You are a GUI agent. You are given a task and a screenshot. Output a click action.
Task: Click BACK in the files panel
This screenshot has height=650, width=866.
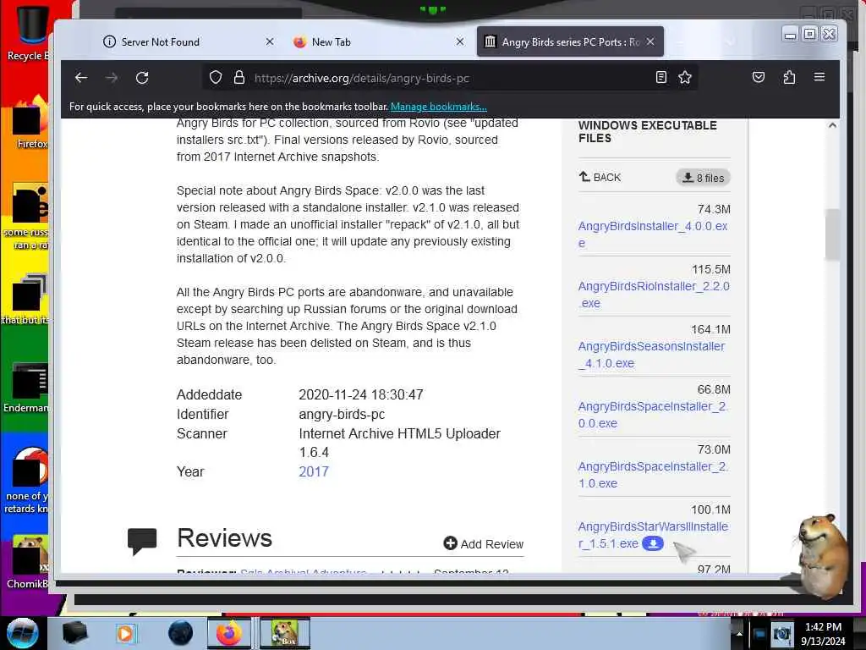point(600,177)
